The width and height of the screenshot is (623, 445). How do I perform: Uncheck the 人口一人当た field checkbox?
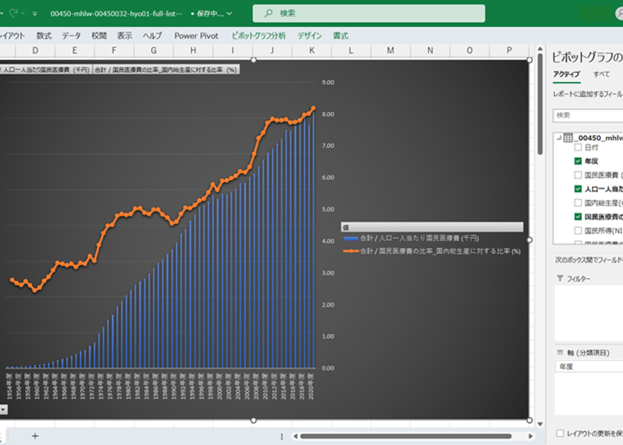tap(578, 189)
